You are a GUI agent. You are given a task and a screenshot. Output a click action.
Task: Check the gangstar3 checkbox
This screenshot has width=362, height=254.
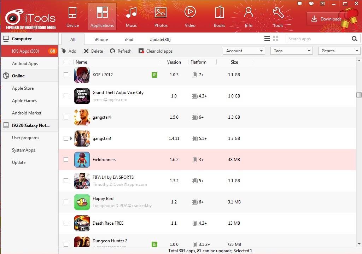pos(66,138)
